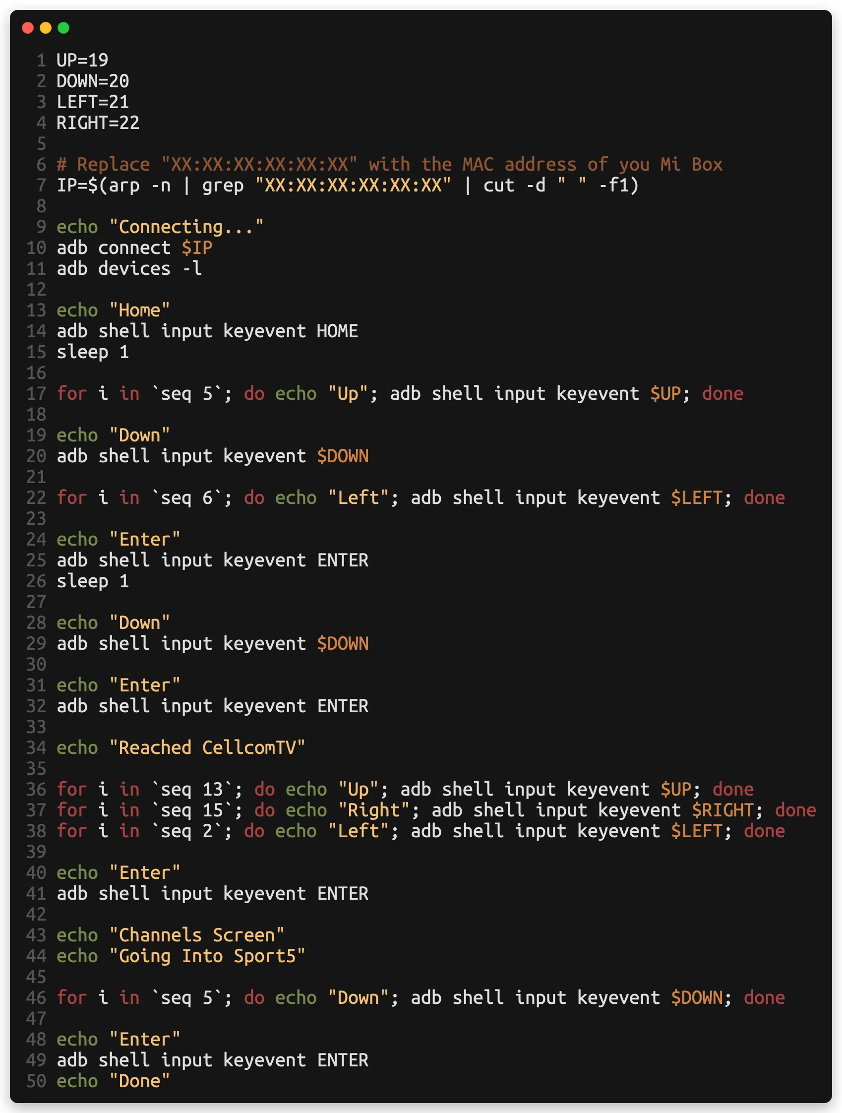
Task: Click HOME keyevent on line 14
Action: click(338, 331)
